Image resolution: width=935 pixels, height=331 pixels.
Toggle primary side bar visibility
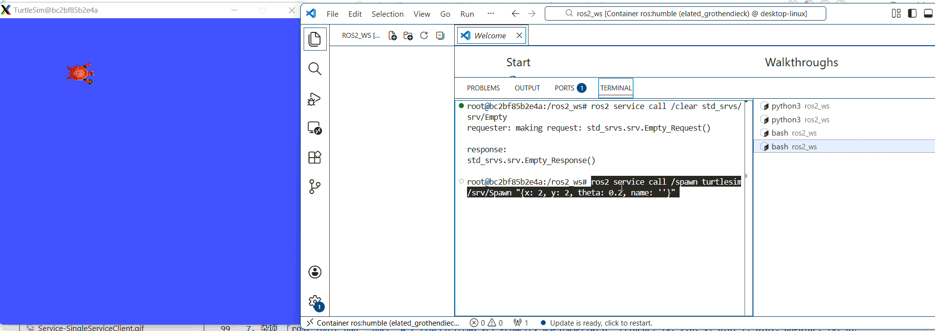pyautogui.click(x=912, y=13)
